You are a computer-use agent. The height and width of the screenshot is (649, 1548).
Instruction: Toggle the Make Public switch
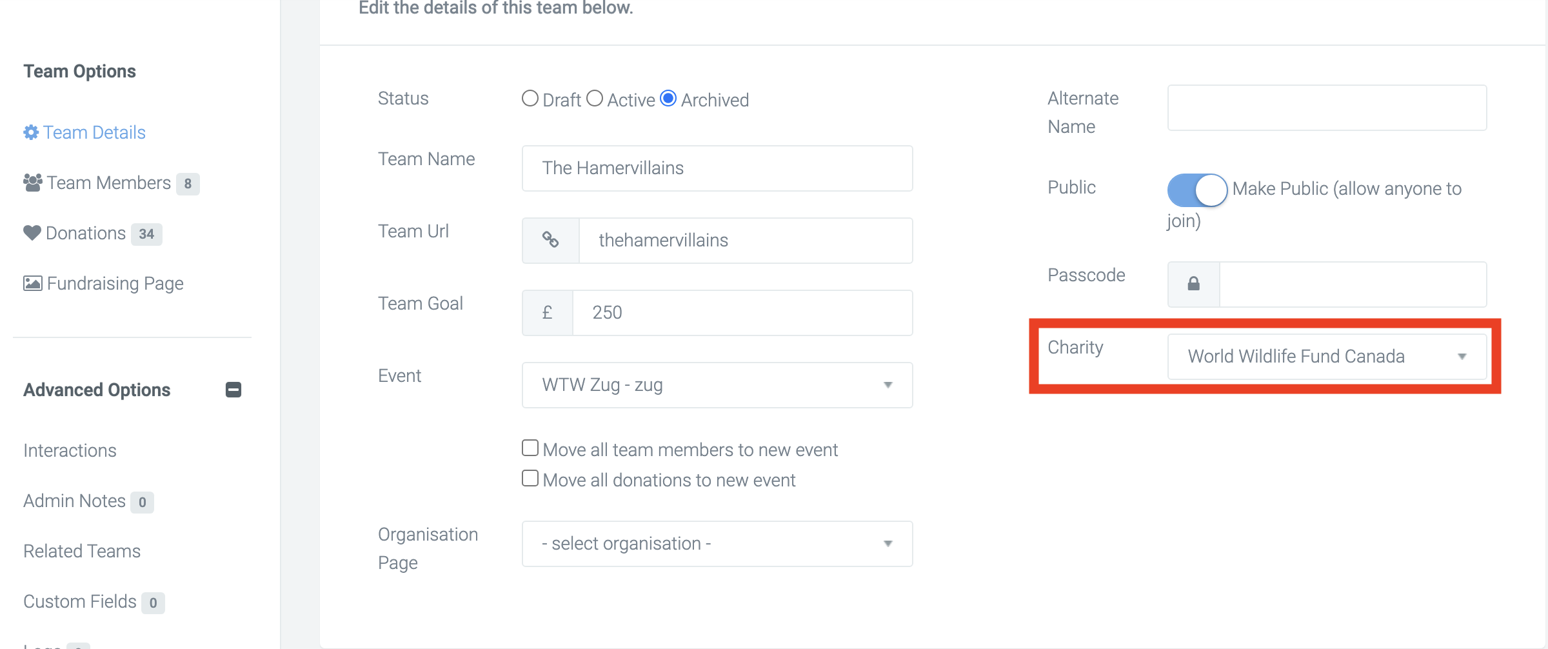tap(1197, 190)
